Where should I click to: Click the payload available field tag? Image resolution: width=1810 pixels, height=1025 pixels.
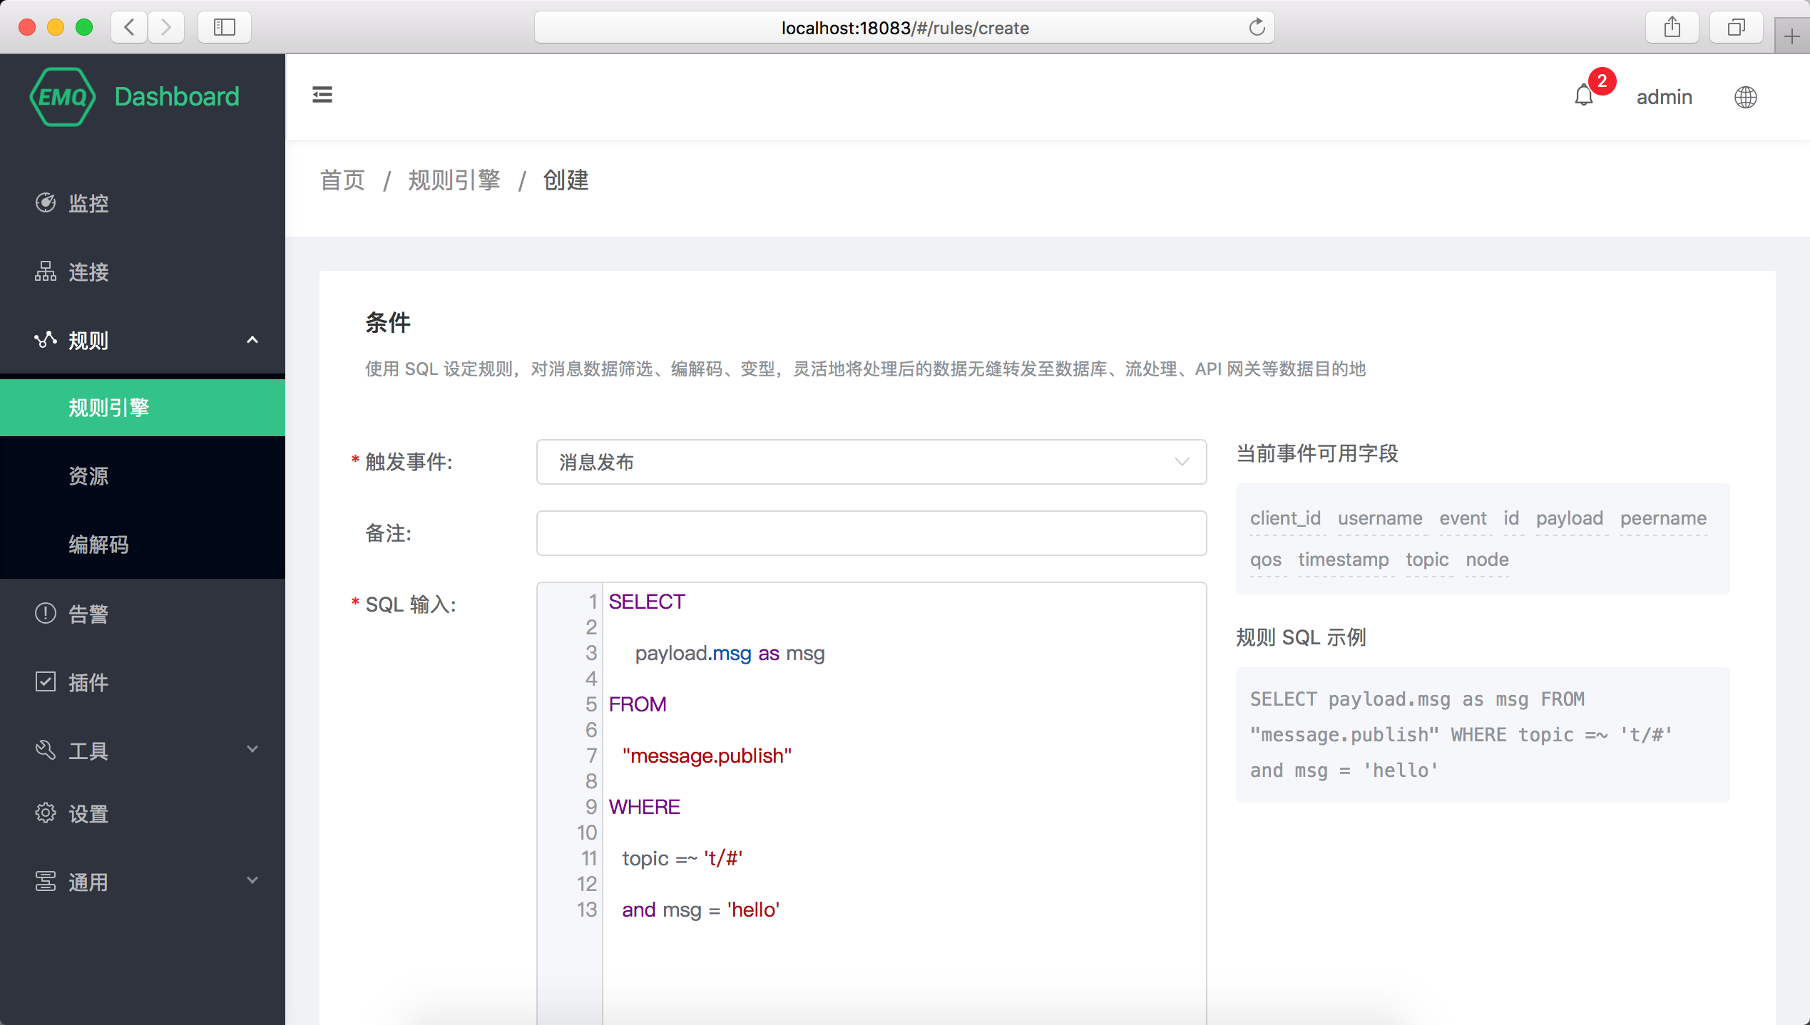pyautogui.click(x=1569, y=518)
